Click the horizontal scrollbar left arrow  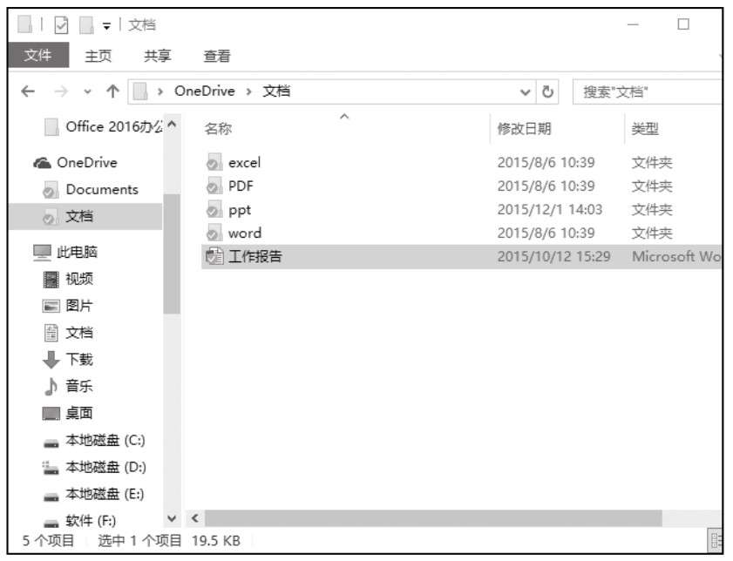(x=194, y=518)
